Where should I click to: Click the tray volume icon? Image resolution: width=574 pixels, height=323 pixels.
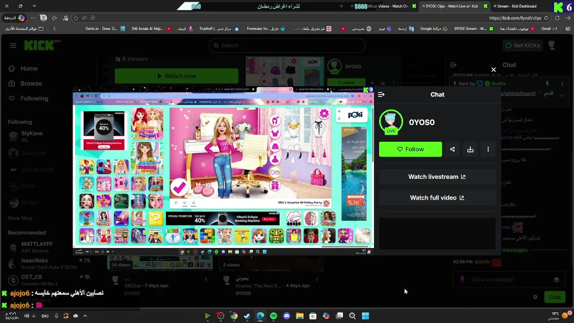(x=26, y=316)
